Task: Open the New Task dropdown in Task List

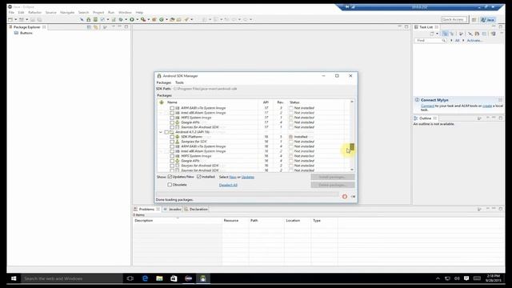Action: pos(438,34)
